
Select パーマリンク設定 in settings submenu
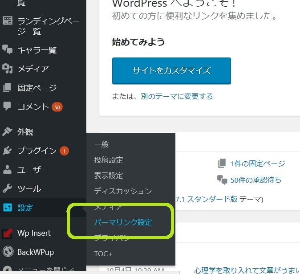123,222
